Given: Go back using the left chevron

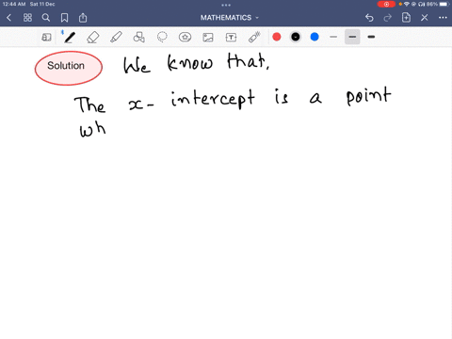Looking at the screenshot, I should 9,18.
